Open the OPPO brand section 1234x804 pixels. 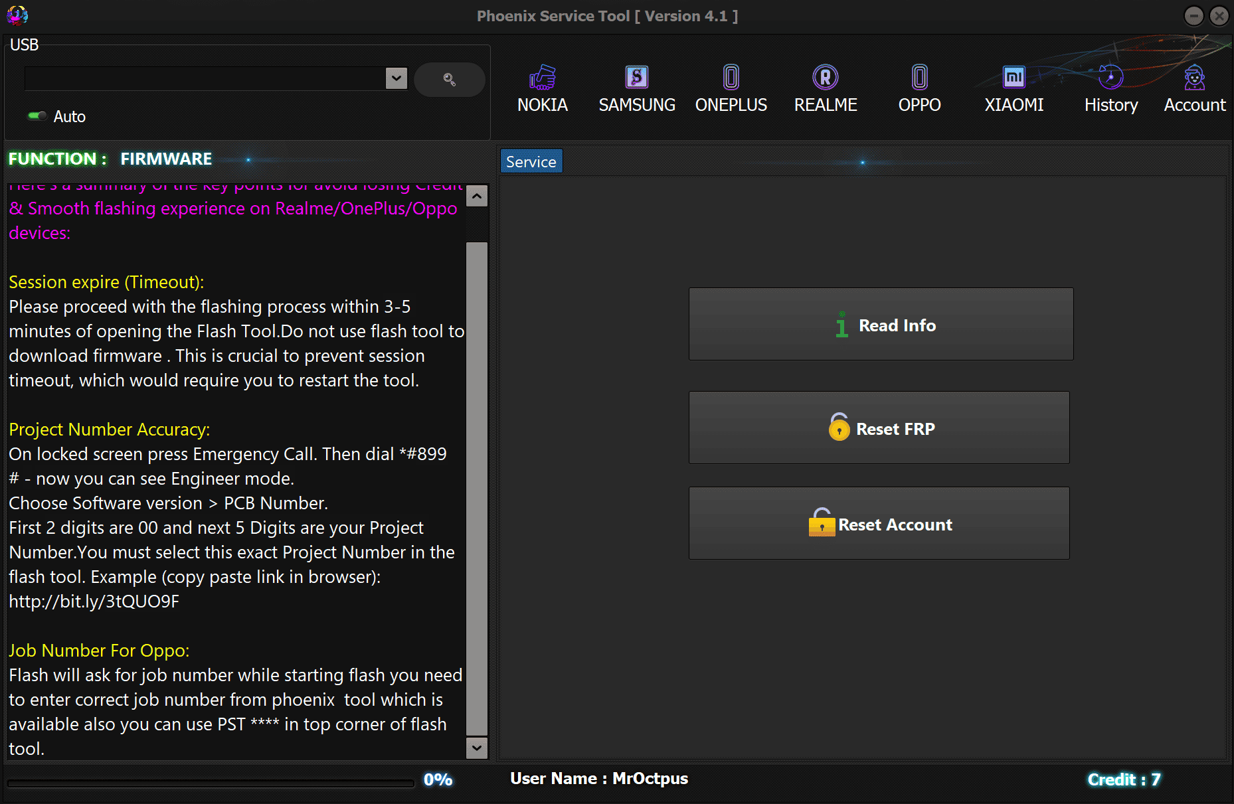point(919,89)
